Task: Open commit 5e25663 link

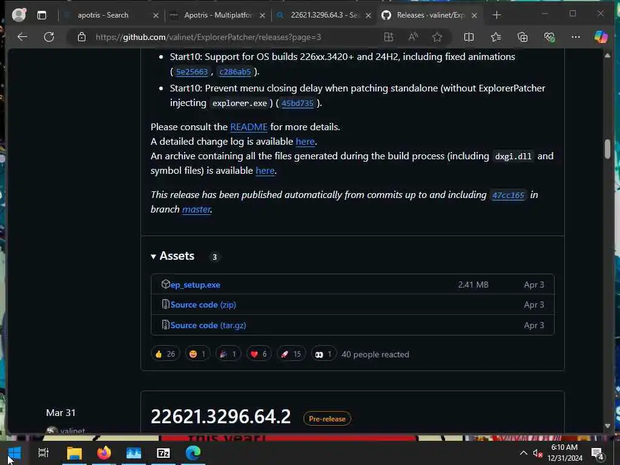Action: pyautogui.click(x=192, y=71)
